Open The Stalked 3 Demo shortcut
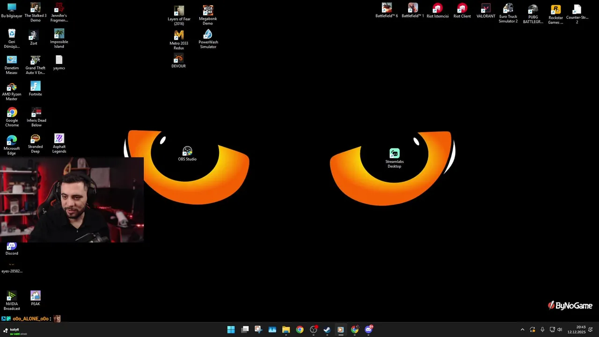Viewport: 599px width, 337px height. [x=36, y=13]
